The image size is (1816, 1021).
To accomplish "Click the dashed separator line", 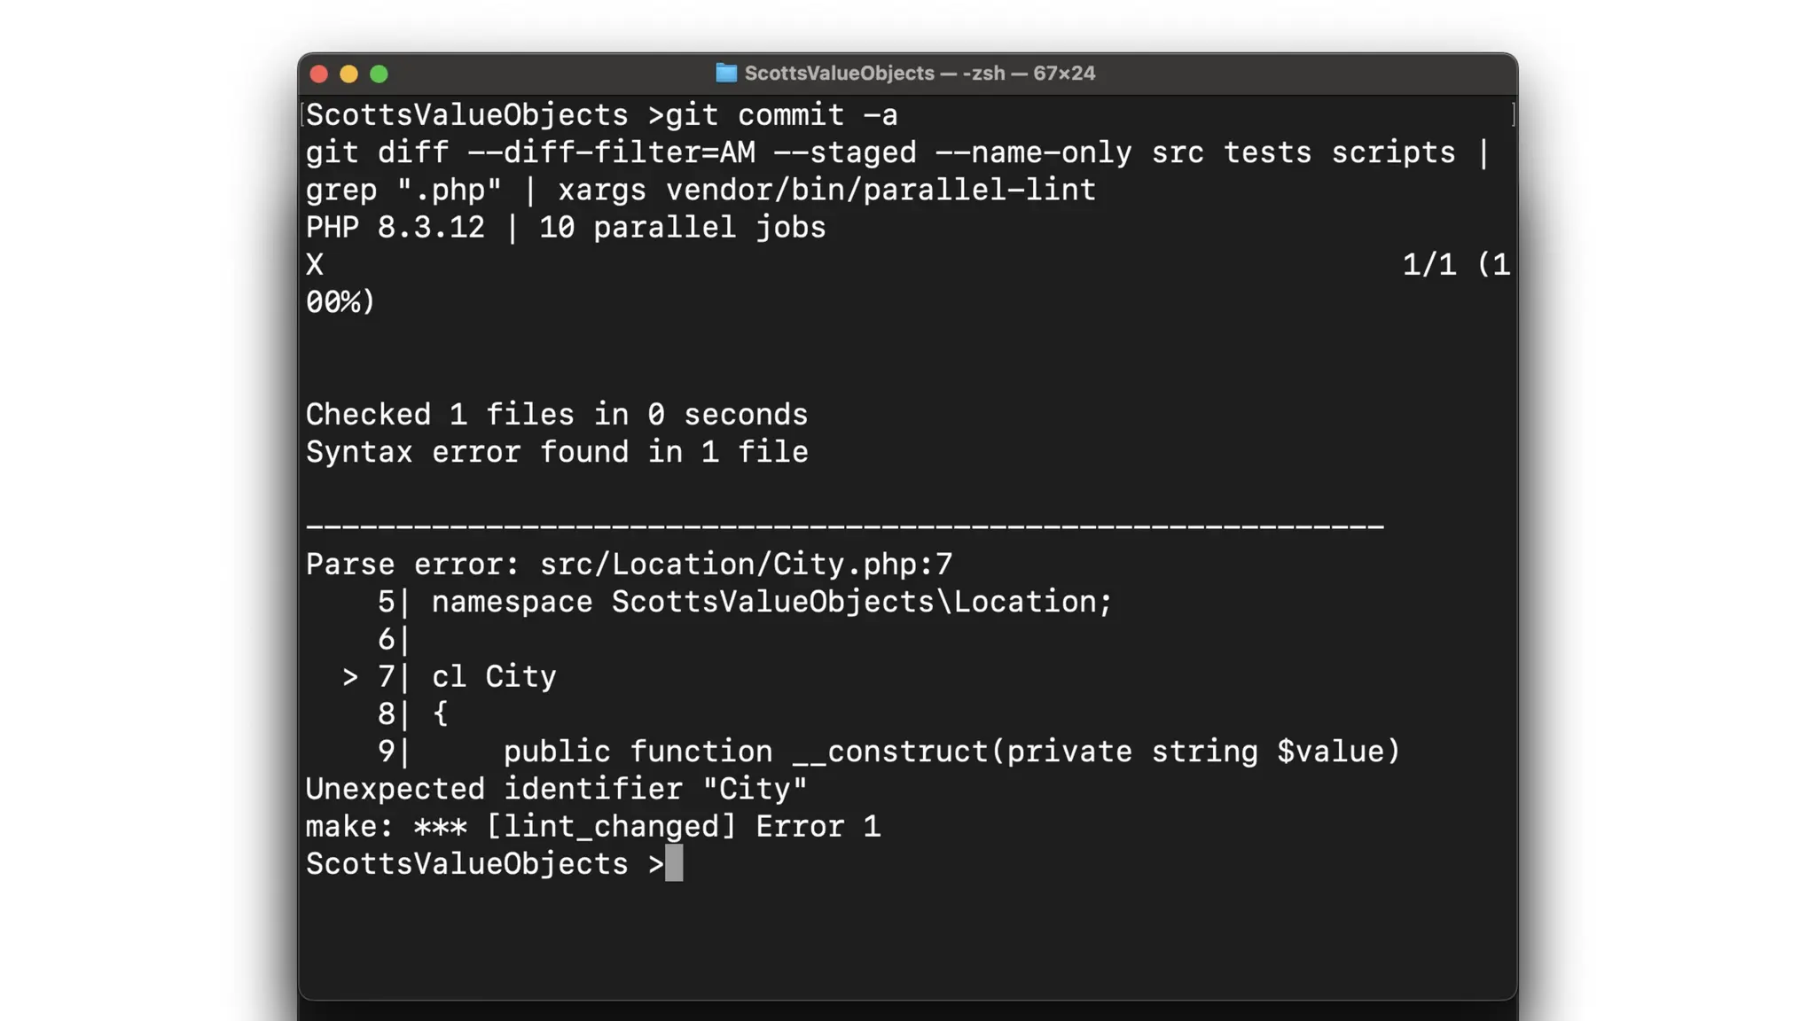I will [844, 526].
